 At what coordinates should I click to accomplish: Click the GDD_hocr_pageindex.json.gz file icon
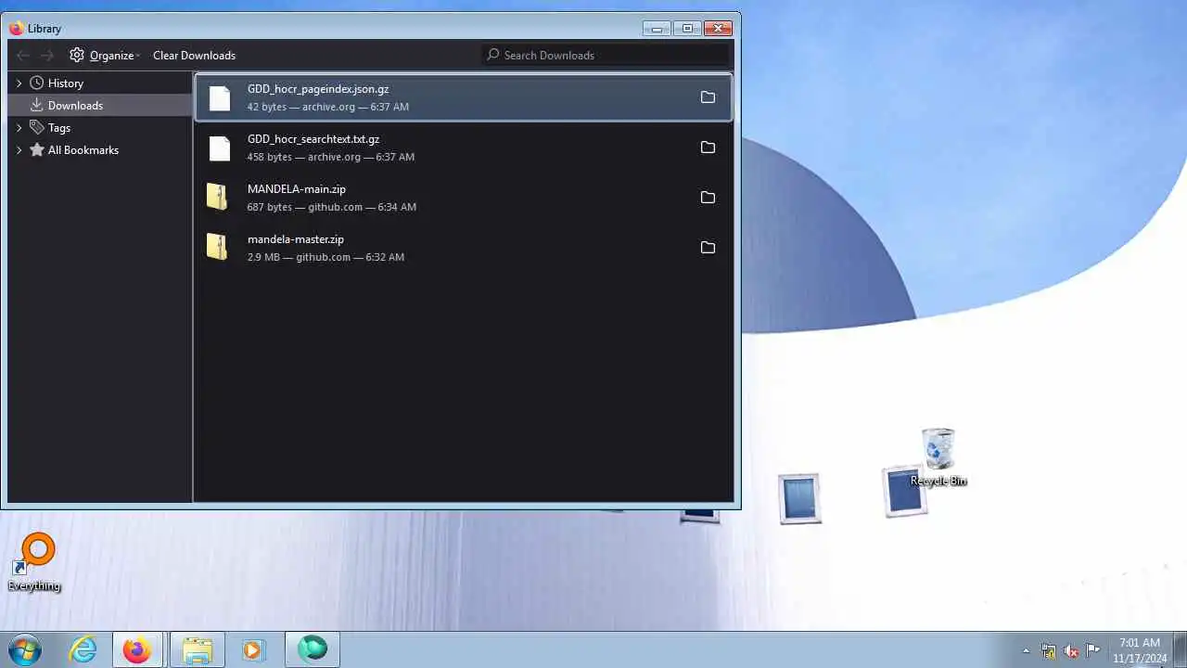[x=219, y=97]
